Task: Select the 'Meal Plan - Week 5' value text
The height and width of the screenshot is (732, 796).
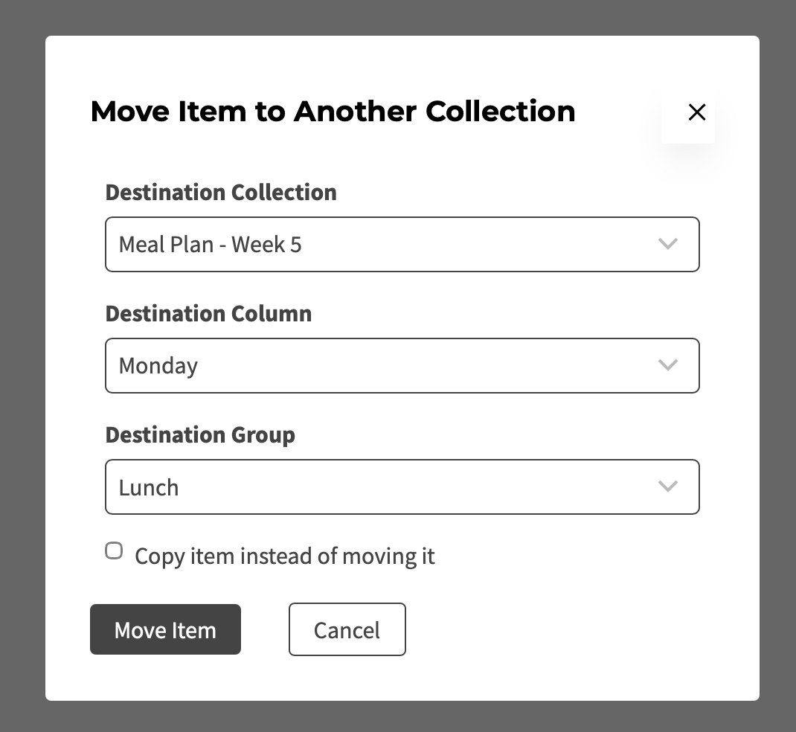Action: pyautogui.click(x=211, y=245)
